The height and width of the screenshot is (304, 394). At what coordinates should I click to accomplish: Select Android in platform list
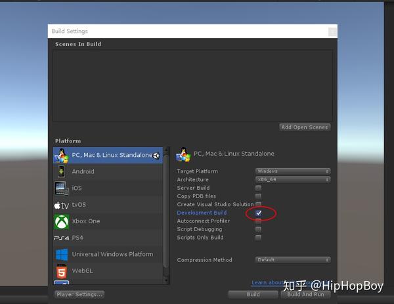click(x=108, y=171)
